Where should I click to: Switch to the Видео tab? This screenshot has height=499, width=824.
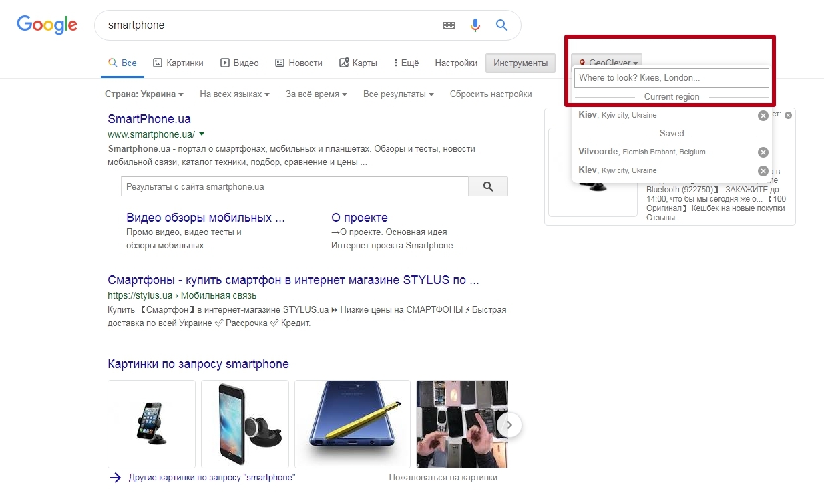(240, 63)
